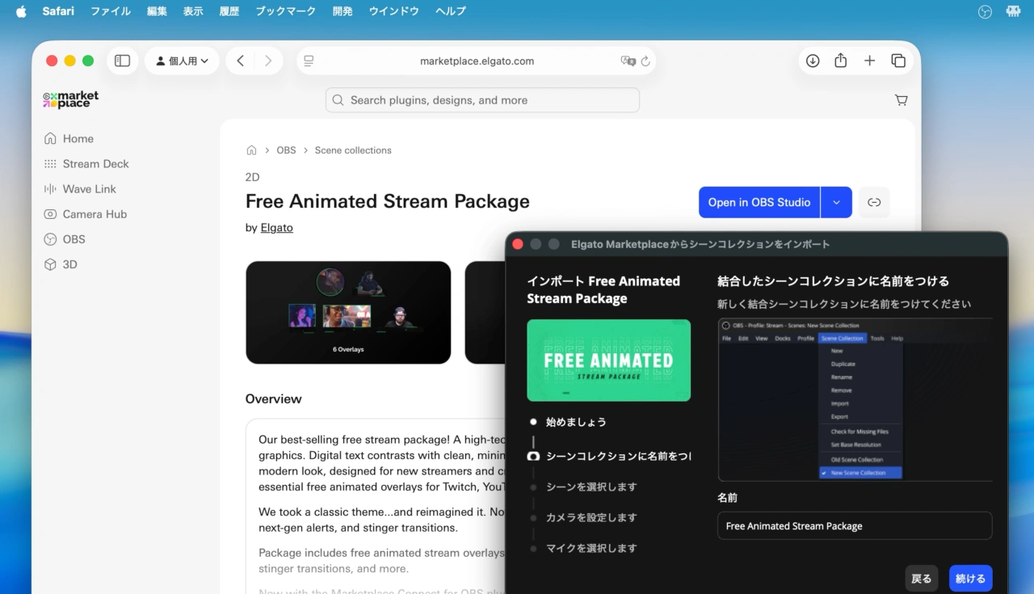Click the 名前 input field in the dialog
1034x594 pixels.
tap(854, 525)
